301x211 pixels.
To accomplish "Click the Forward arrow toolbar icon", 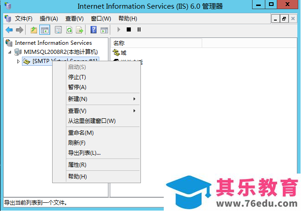I will [20, 30].
